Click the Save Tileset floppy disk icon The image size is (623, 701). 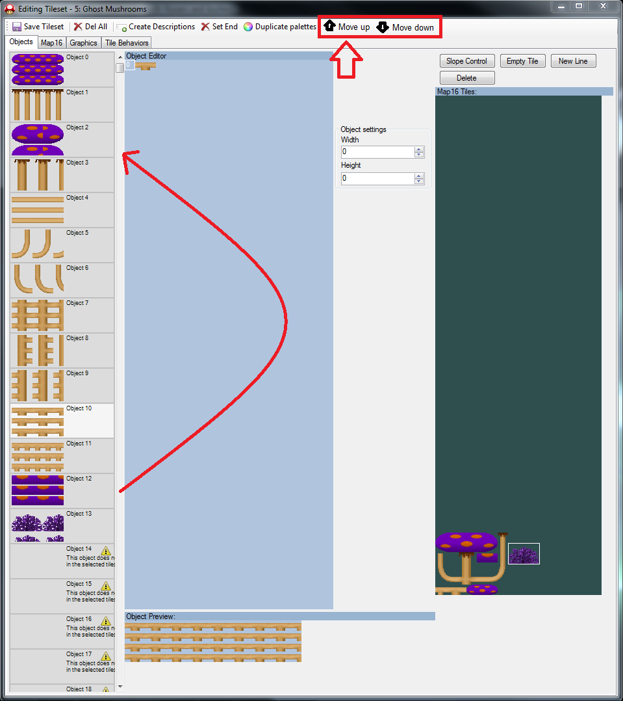16,27
